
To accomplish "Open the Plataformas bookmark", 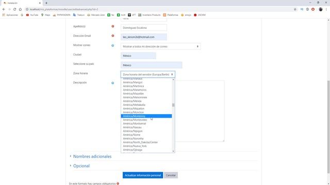I will click(171, 15).
